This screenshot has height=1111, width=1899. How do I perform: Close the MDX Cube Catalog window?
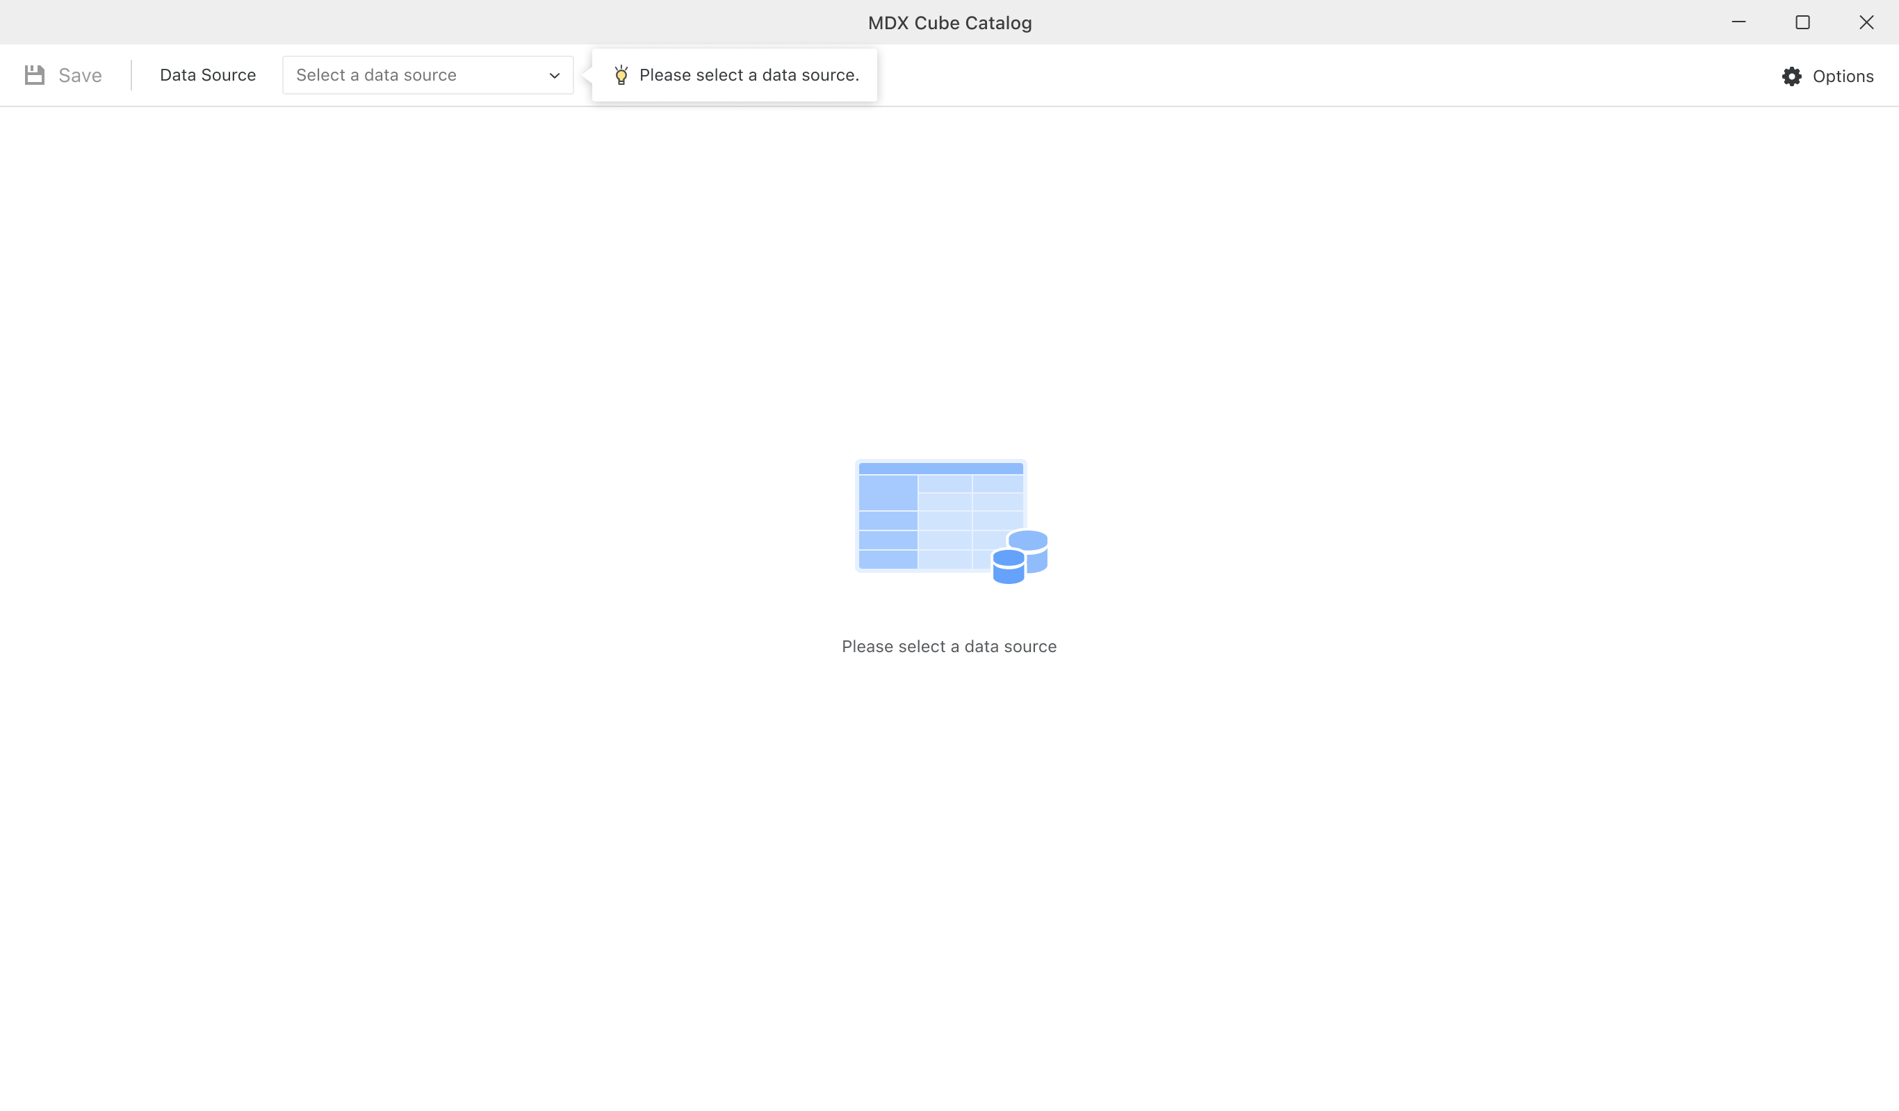(x=1866, y=23)
